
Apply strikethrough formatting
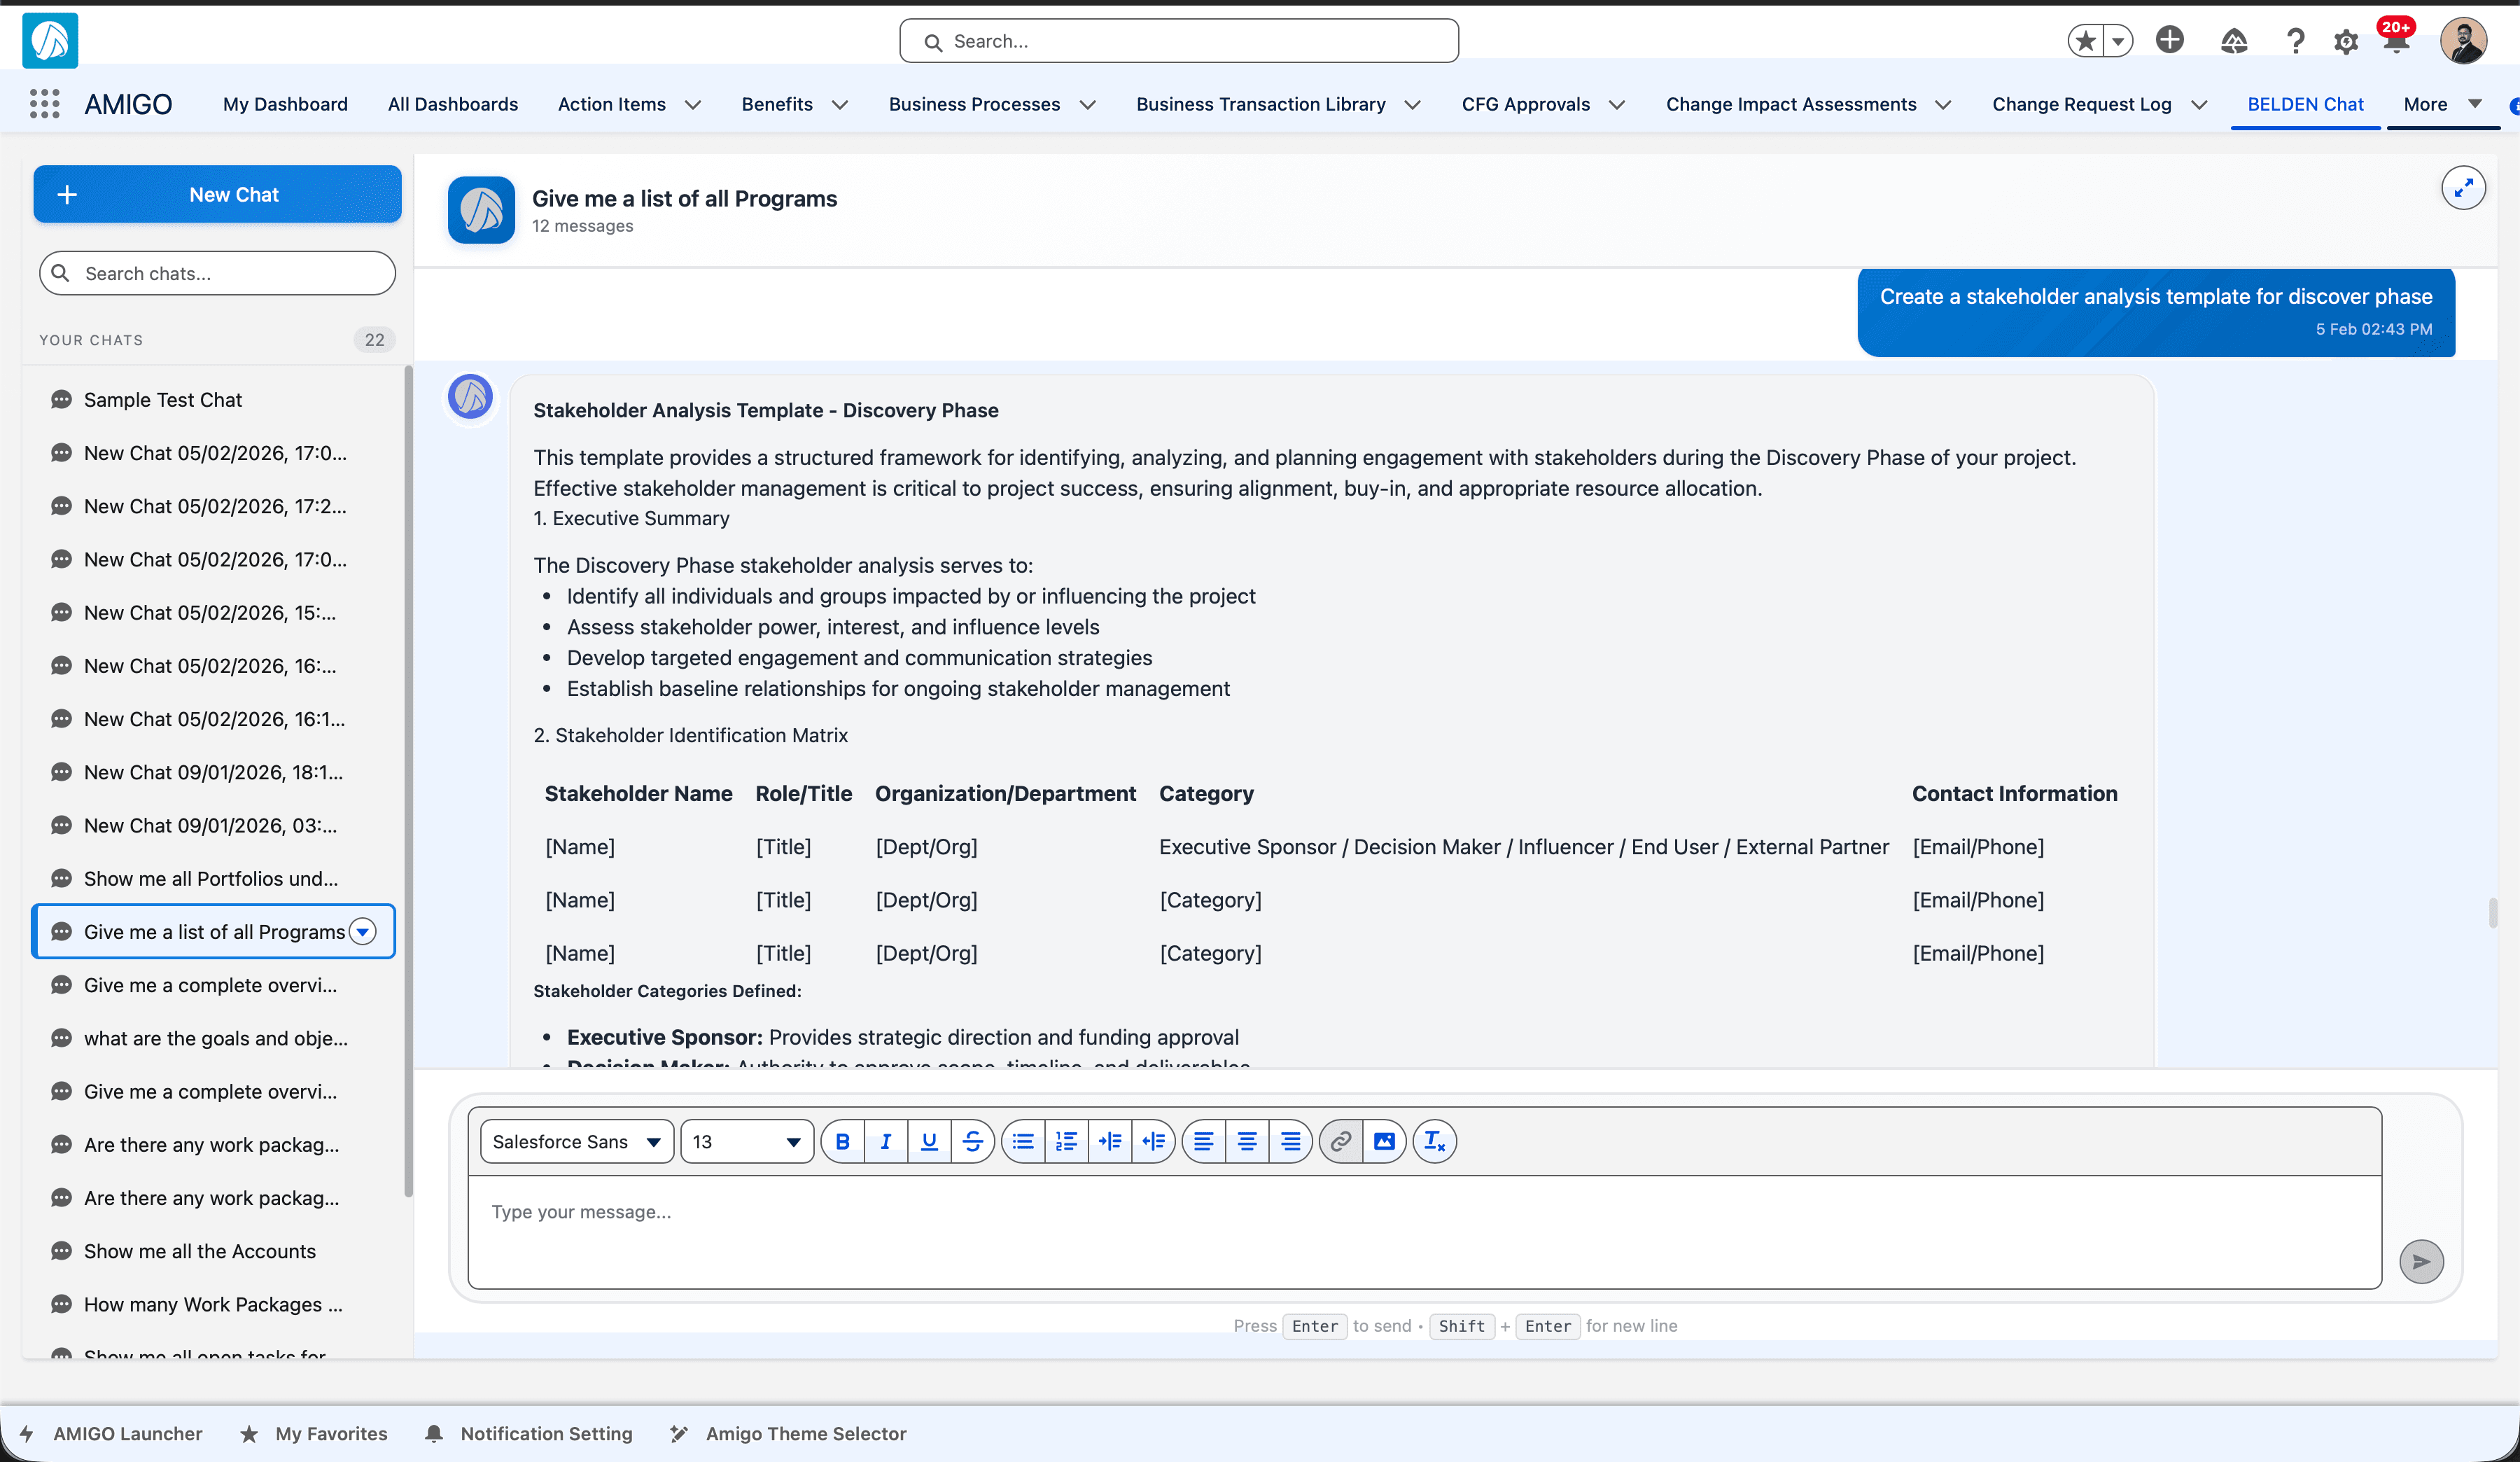tap(972, 1141)
